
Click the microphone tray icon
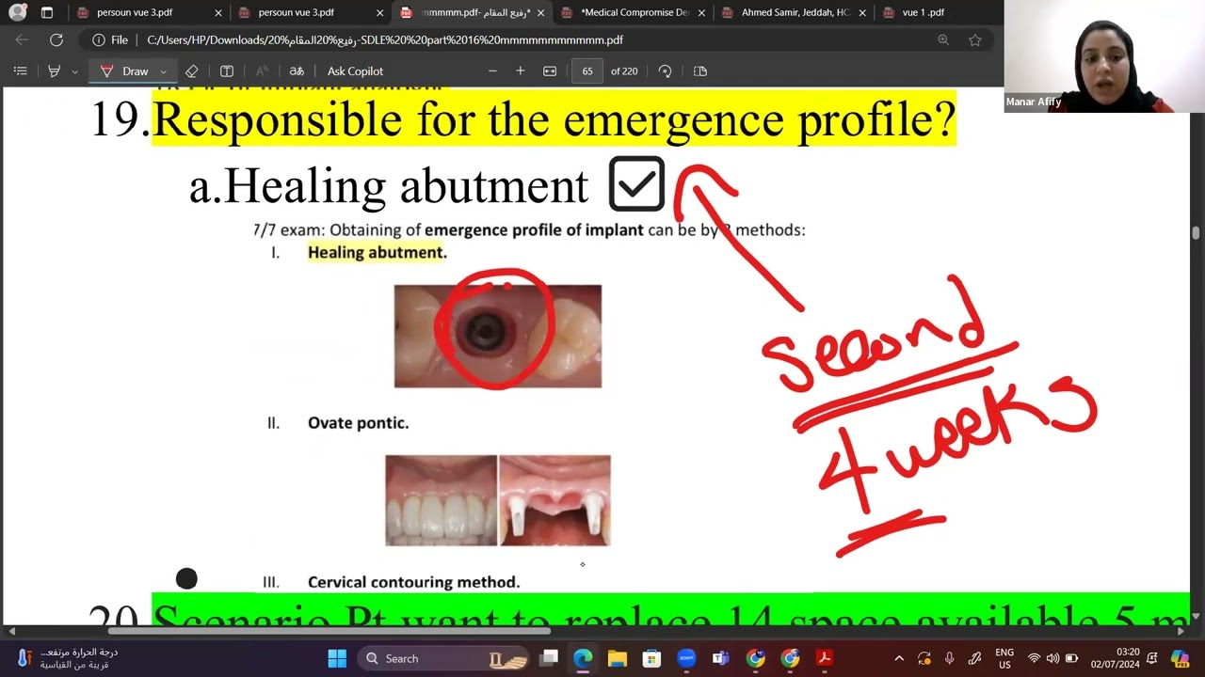(949, 658)
